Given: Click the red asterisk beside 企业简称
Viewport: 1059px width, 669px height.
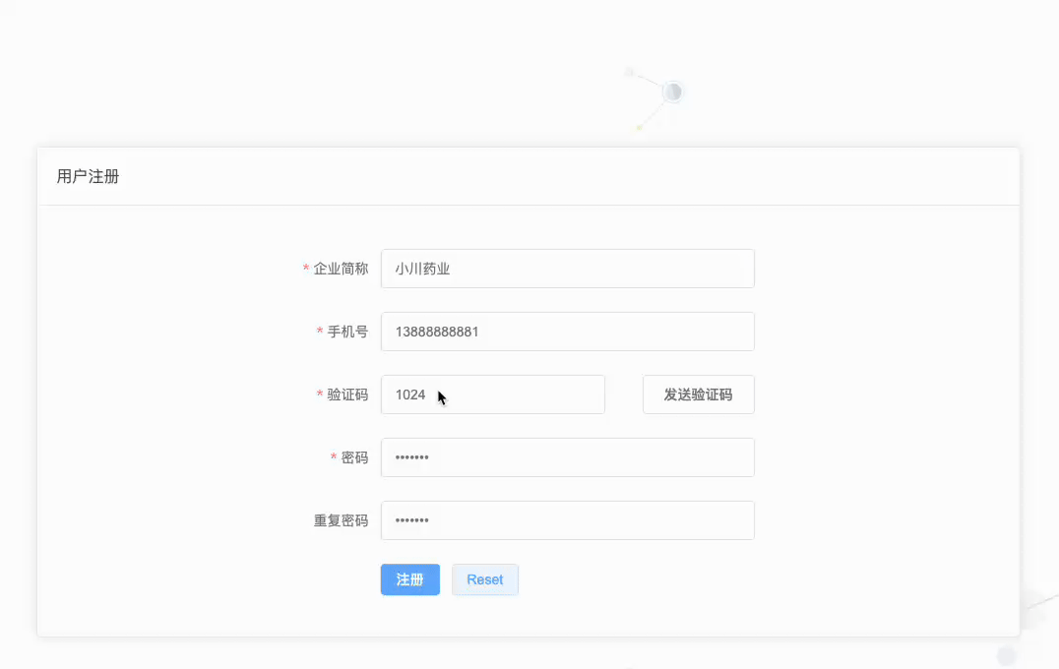Looking at the screenshot, I should point(306,270).
